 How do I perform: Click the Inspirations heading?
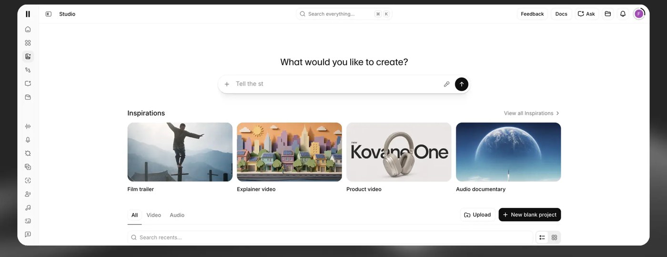pyautogui.click(x=146, y=113)
